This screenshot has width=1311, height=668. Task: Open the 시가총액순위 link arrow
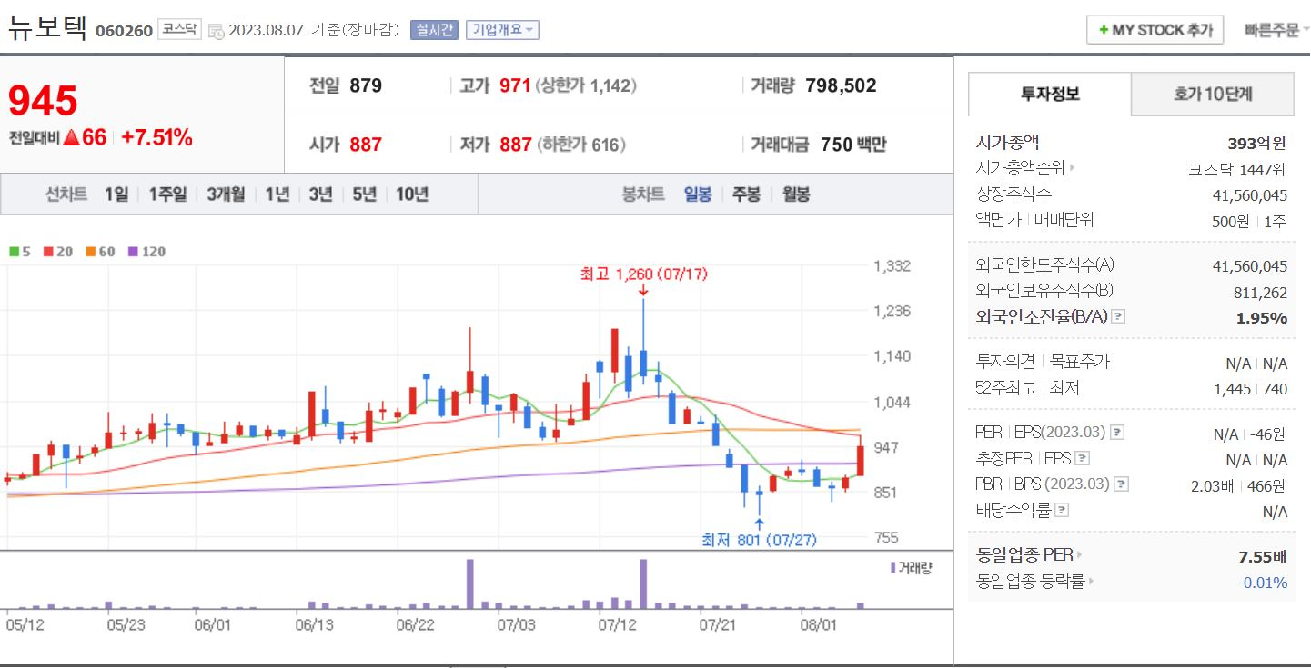(x=1072, y=168)
